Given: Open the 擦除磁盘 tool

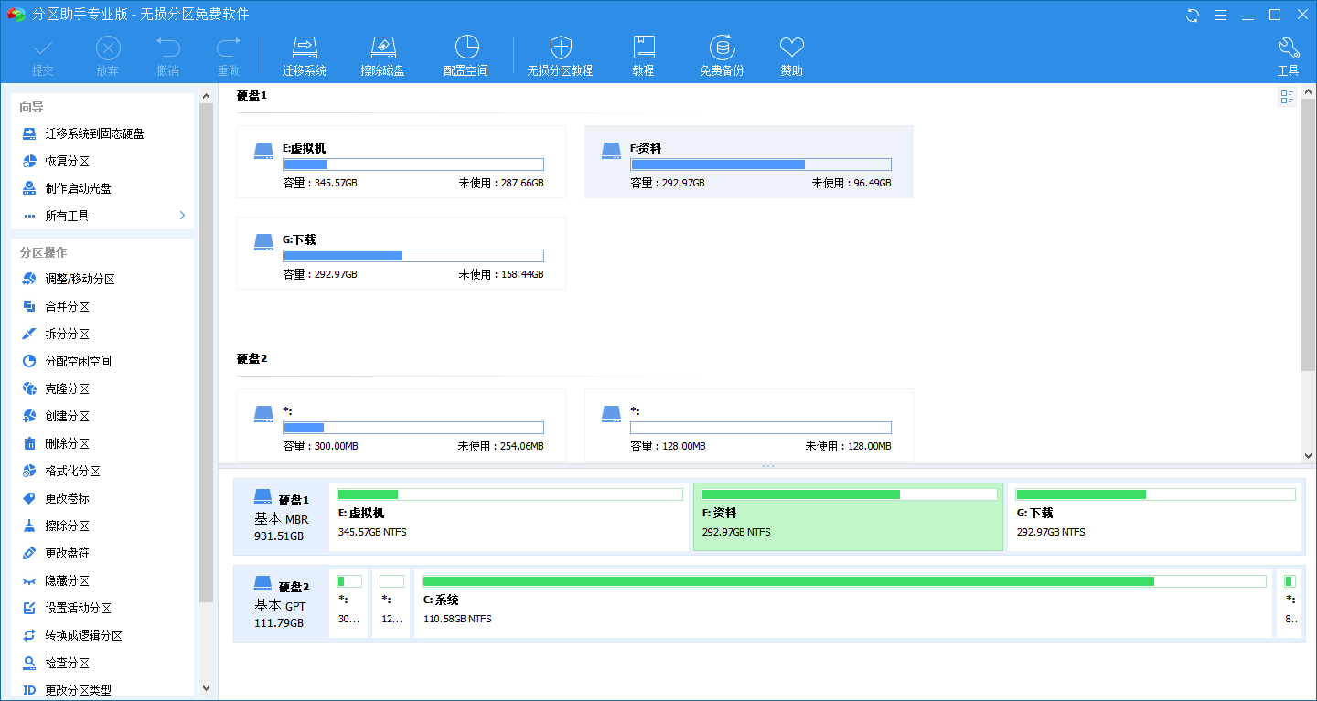Looking at the screenshot, I should point(382,48).
